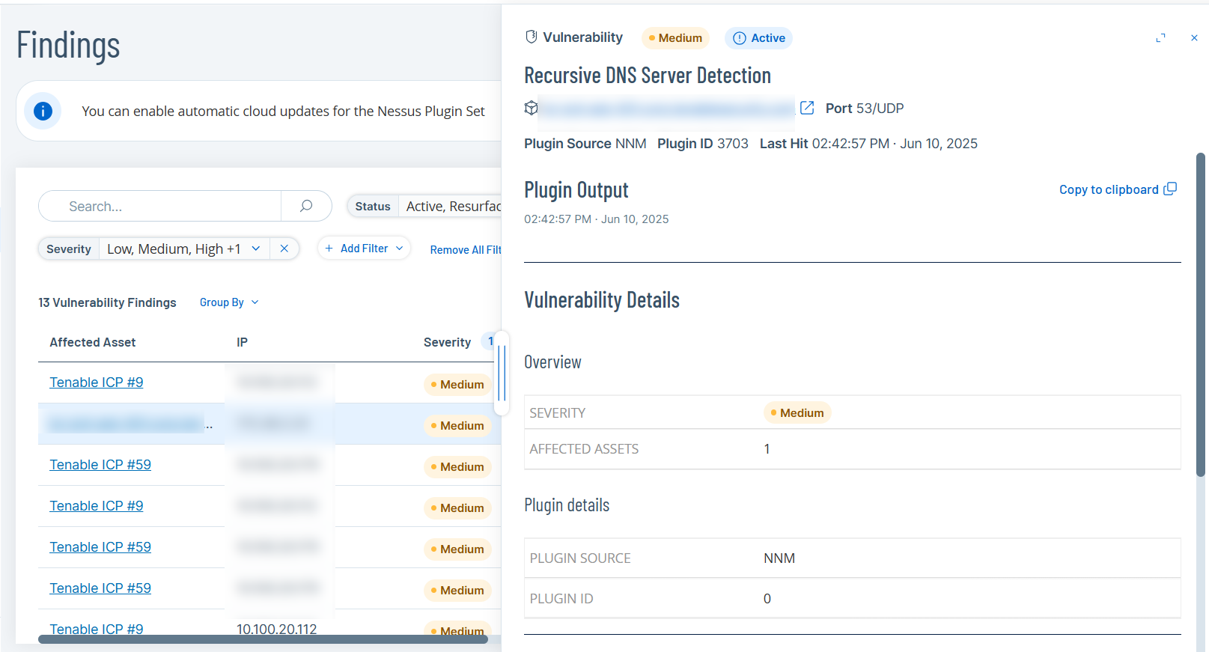1209x652 pixels.
Task: Open the Severity filter dropdown
Action: [256, 249]
